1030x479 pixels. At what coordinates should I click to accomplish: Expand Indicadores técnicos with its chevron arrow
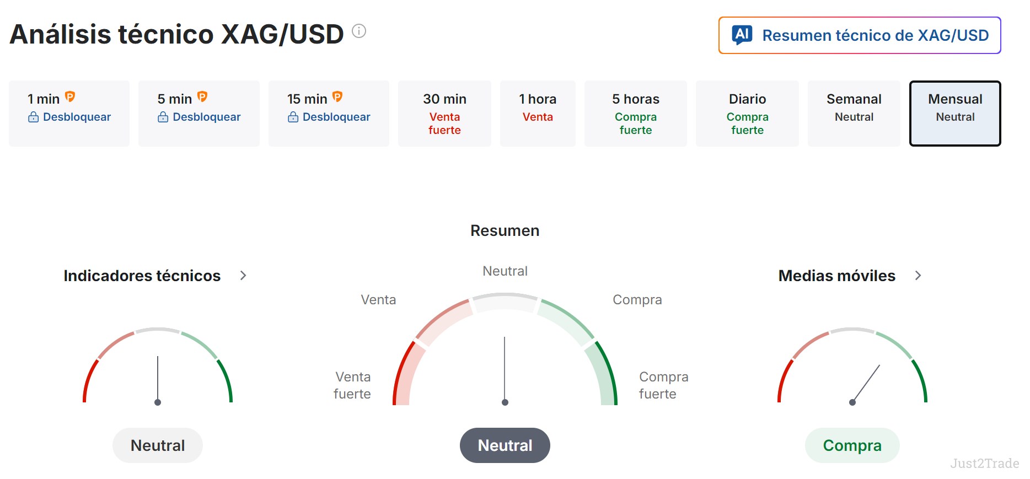tap(243, 276)
